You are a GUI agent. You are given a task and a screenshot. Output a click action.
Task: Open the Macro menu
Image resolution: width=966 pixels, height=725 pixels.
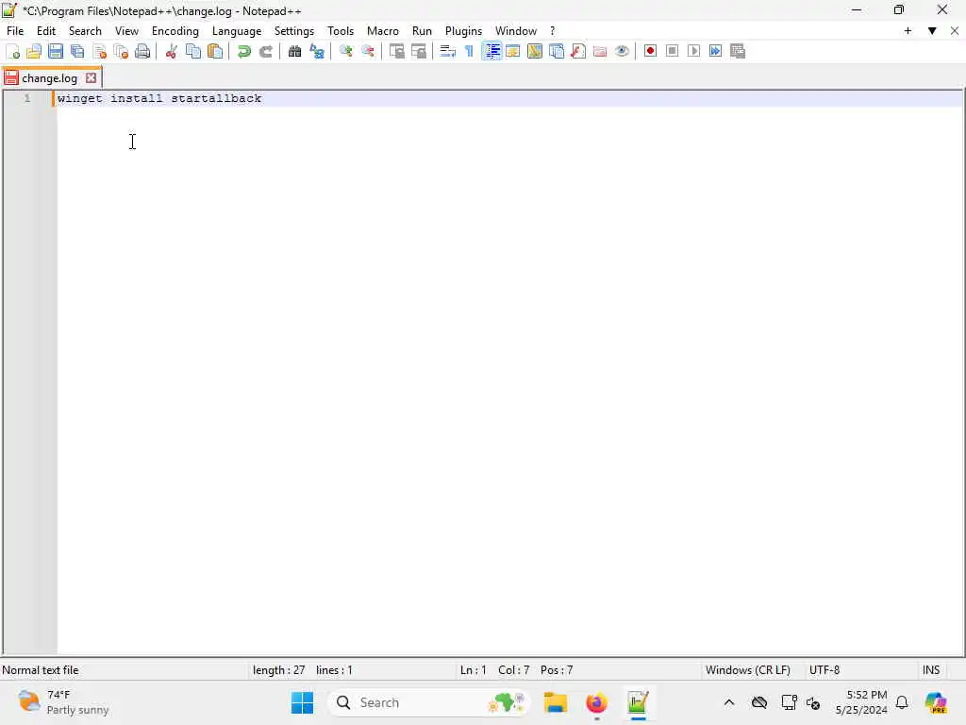click(383, 31)
